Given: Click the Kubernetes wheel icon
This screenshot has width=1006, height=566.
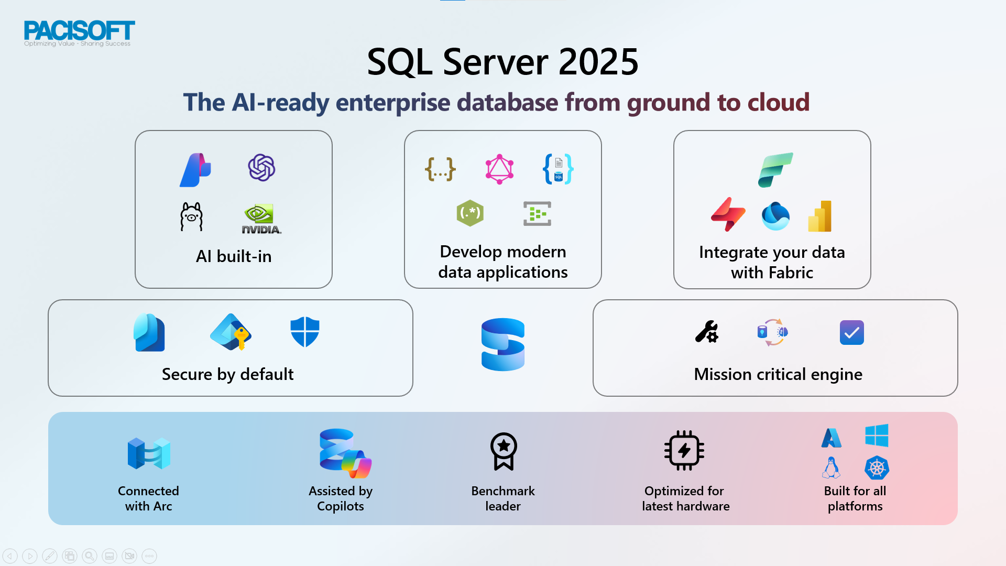Looking at the screenshot, I should tap(877, 468).
